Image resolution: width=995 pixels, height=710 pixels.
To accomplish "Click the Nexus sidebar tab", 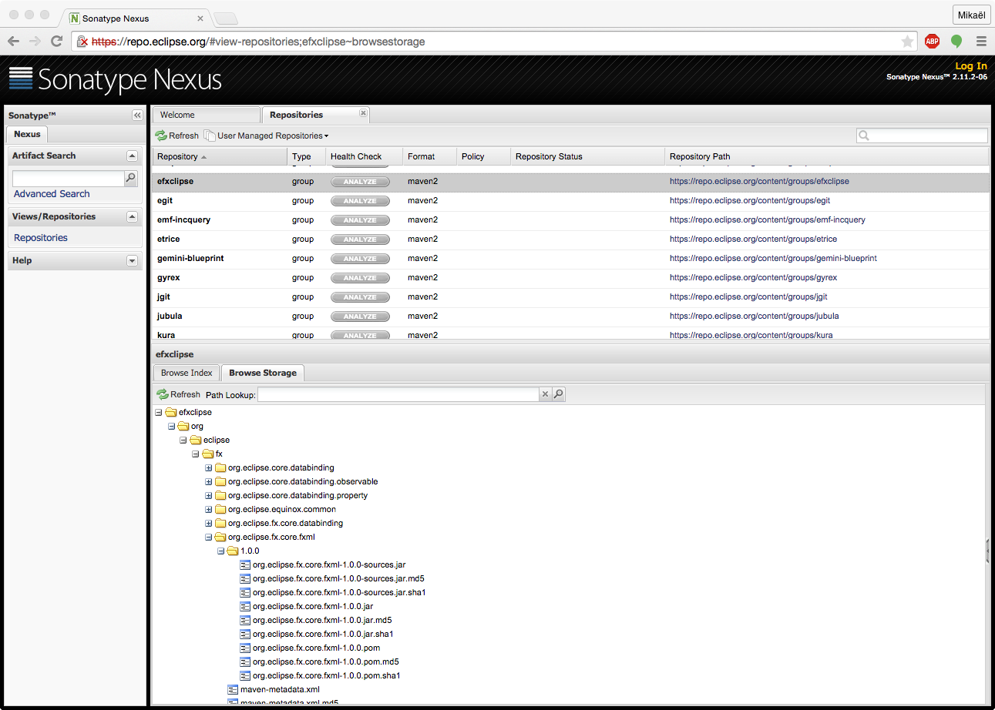I will [27, 134].
